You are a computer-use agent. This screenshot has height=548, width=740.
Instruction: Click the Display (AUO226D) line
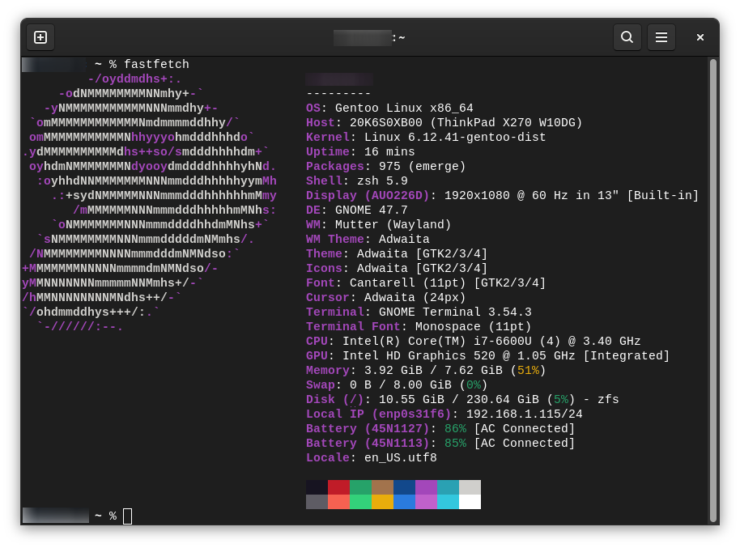click(502, 196)
